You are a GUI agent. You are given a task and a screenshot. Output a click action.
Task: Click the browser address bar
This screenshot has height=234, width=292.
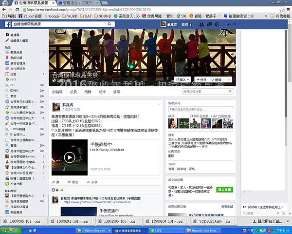pyautogui.click(x=151, y=10)
